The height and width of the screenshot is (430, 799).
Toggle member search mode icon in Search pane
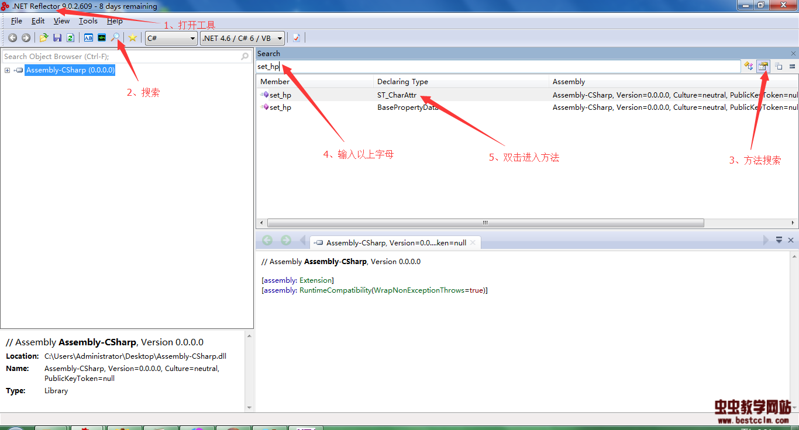click(x=763, y=67)
